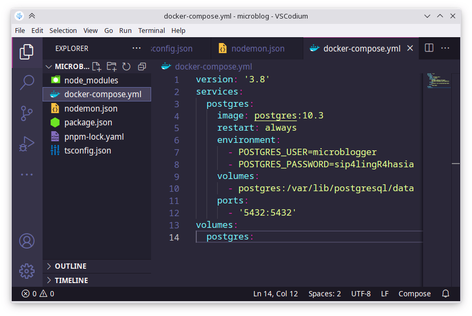Create a new file in the Explorer
The width and height of the screenshot is (472, 316).
click(x=97, y=66)
